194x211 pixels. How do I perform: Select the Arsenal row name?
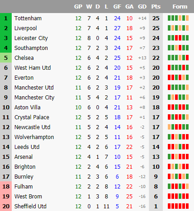point(23,157)
